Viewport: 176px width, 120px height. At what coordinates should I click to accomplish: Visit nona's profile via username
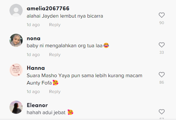coord(34,38)
